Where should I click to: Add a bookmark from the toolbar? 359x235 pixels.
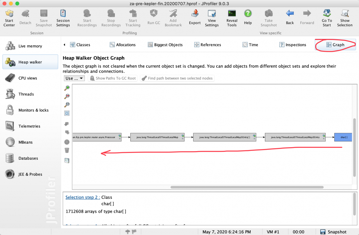point(173,18)
